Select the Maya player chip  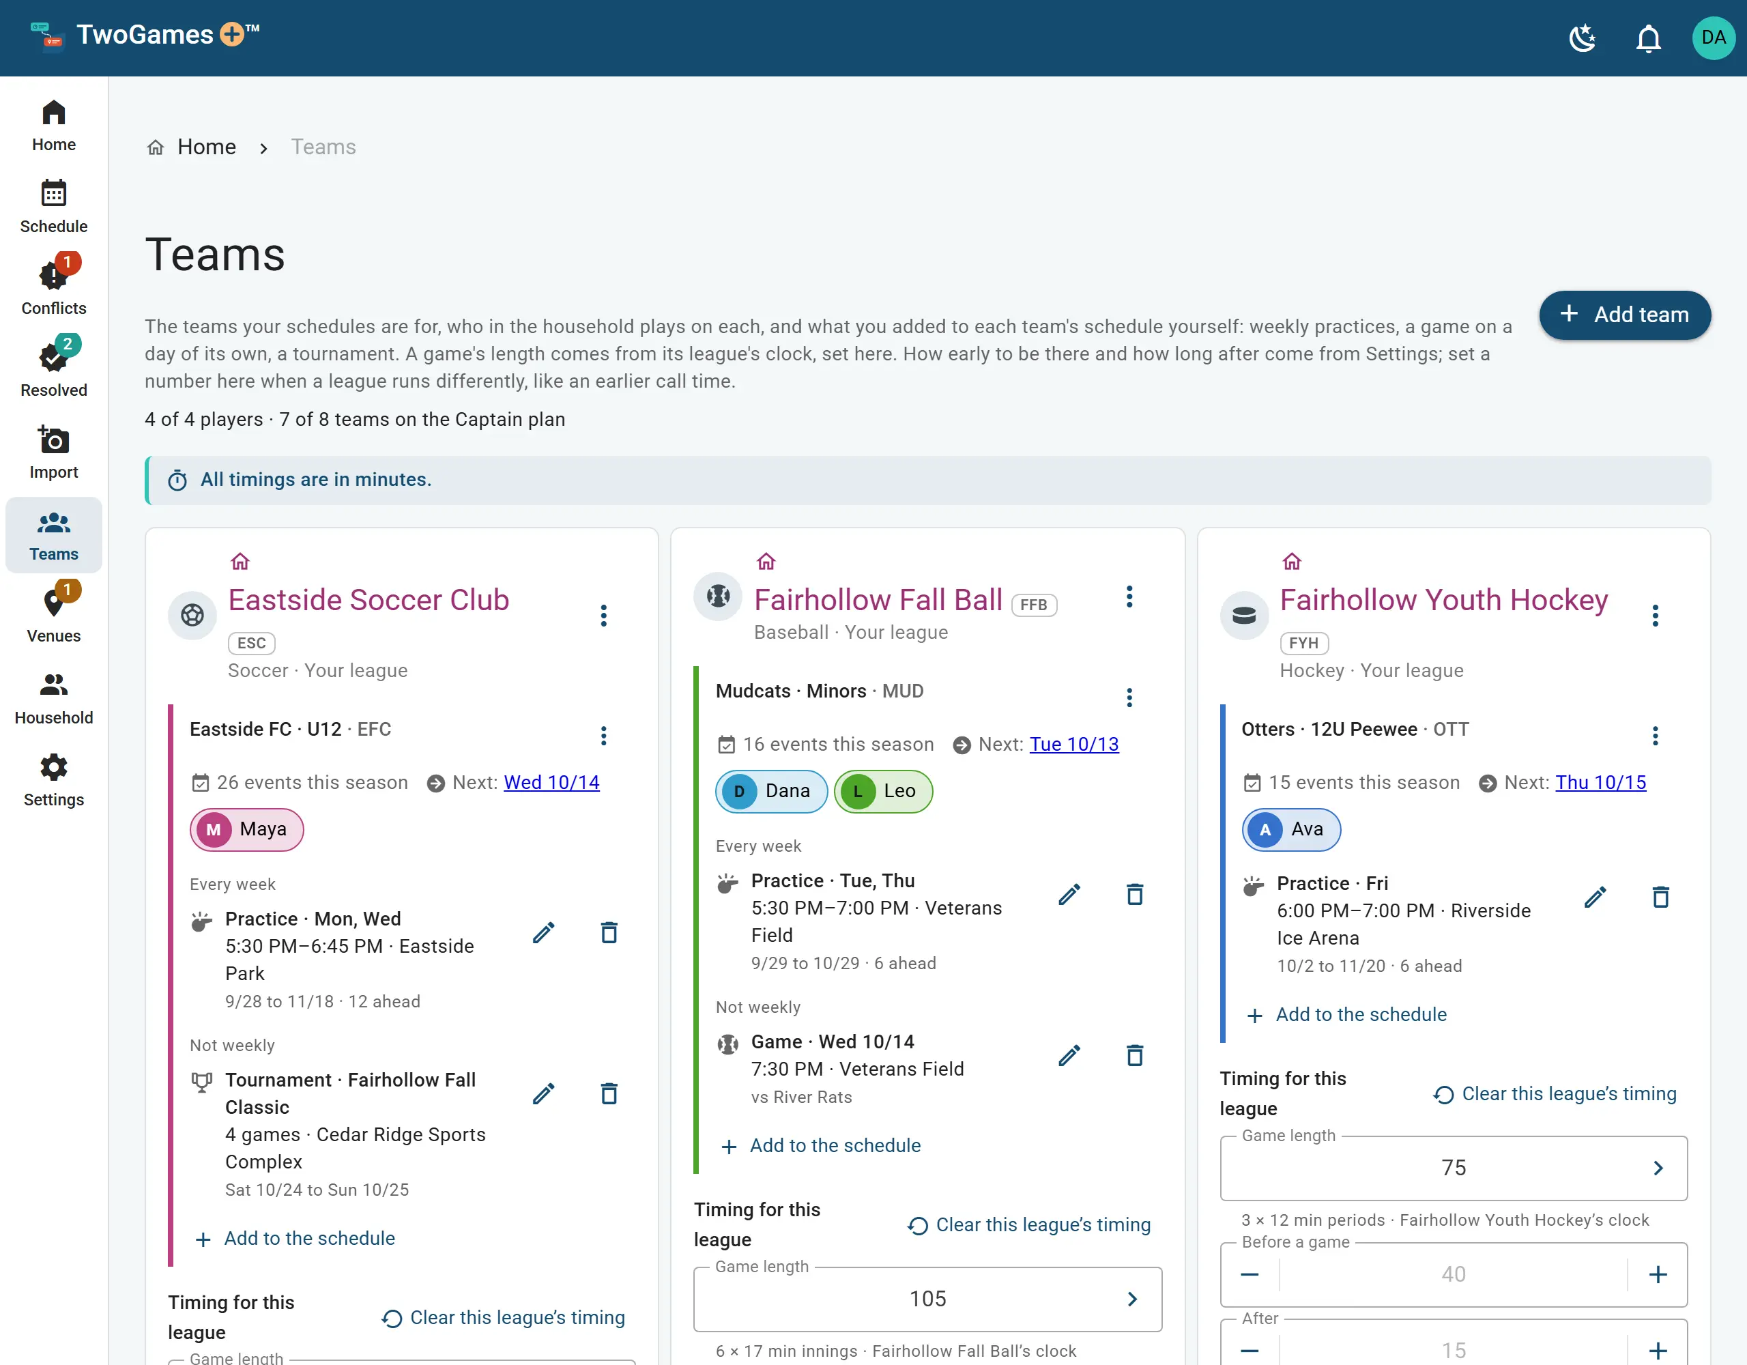246,829
